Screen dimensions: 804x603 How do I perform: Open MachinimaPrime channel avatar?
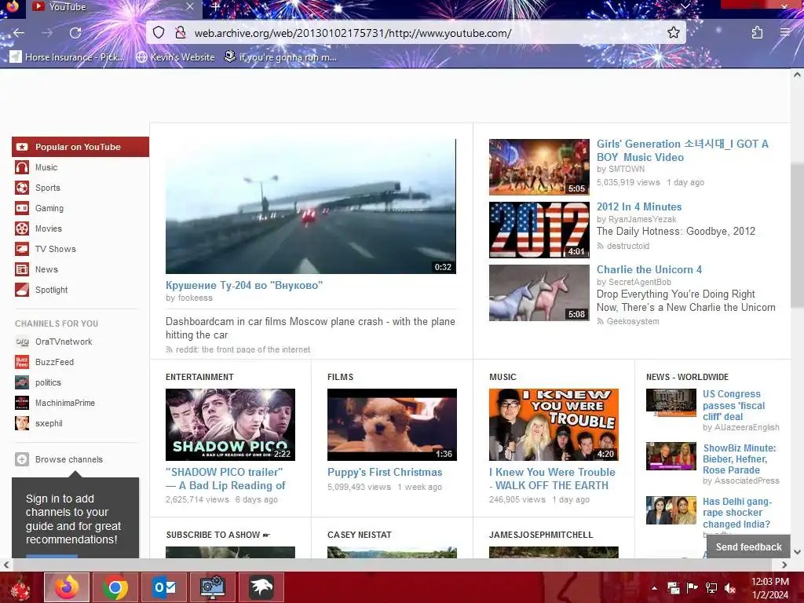click(x=21, y=403)
